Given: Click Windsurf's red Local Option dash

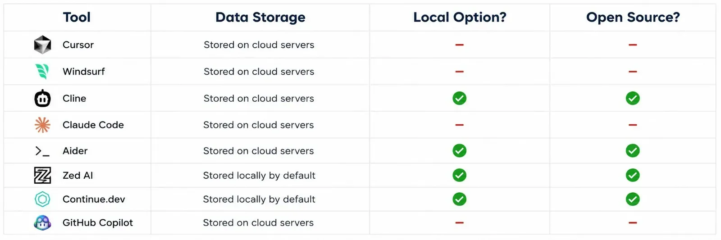Looking at the screenshot, I should [x=459, y=72].
